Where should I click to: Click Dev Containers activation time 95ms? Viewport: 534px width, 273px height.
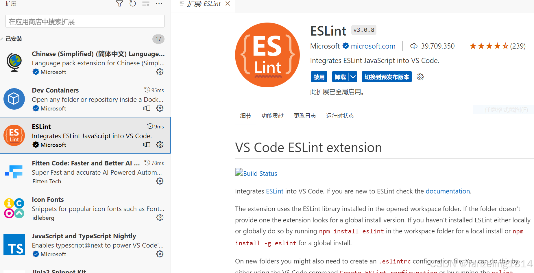coord(154,90)
